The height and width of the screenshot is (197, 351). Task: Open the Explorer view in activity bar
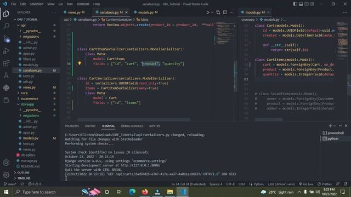[6, 14]
